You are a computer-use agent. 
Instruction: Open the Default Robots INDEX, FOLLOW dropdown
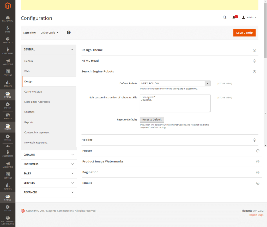[x=175, y=84]
